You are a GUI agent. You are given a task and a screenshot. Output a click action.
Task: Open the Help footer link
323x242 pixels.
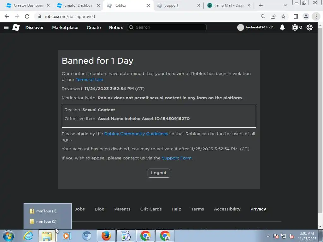coord(176,209)
